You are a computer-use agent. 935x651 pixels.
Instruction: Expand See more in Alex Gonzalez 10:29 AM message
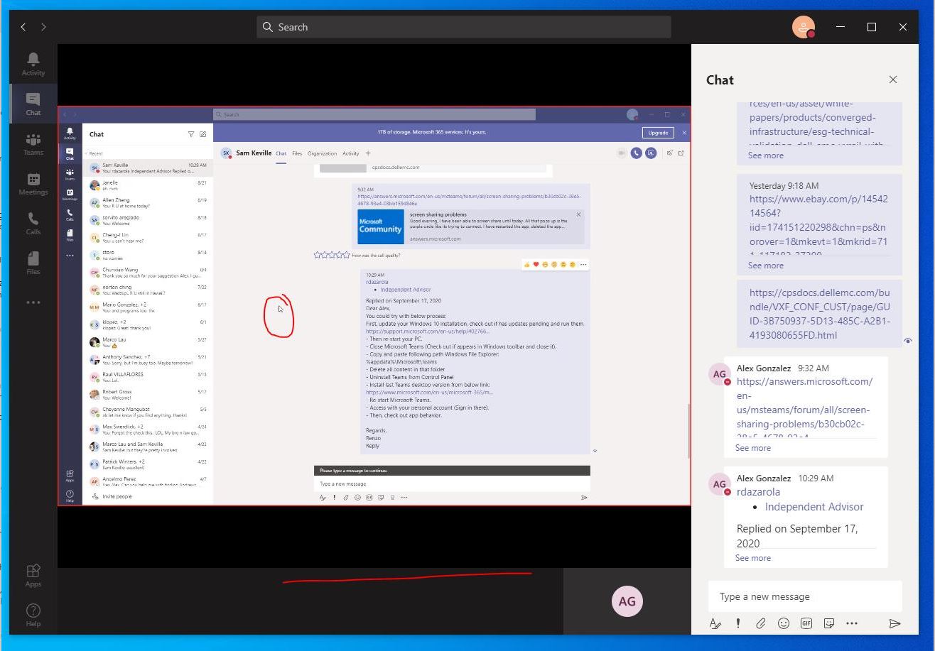coord(753,558)
